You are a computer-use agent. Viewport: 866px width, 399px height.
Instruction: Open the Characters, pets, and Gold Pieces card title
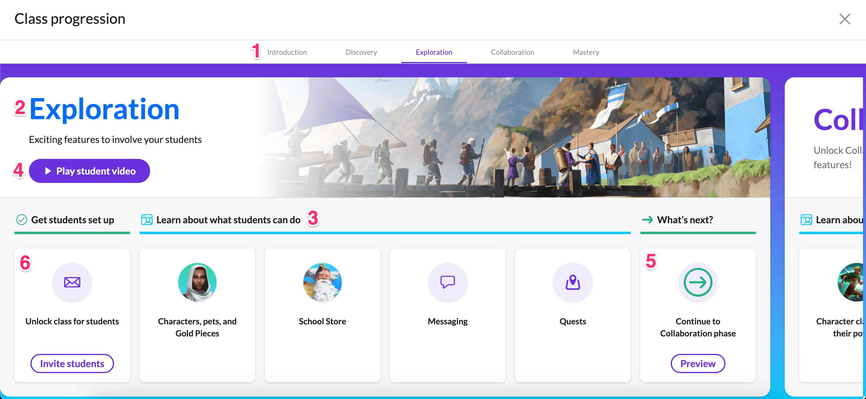point(197,327)
